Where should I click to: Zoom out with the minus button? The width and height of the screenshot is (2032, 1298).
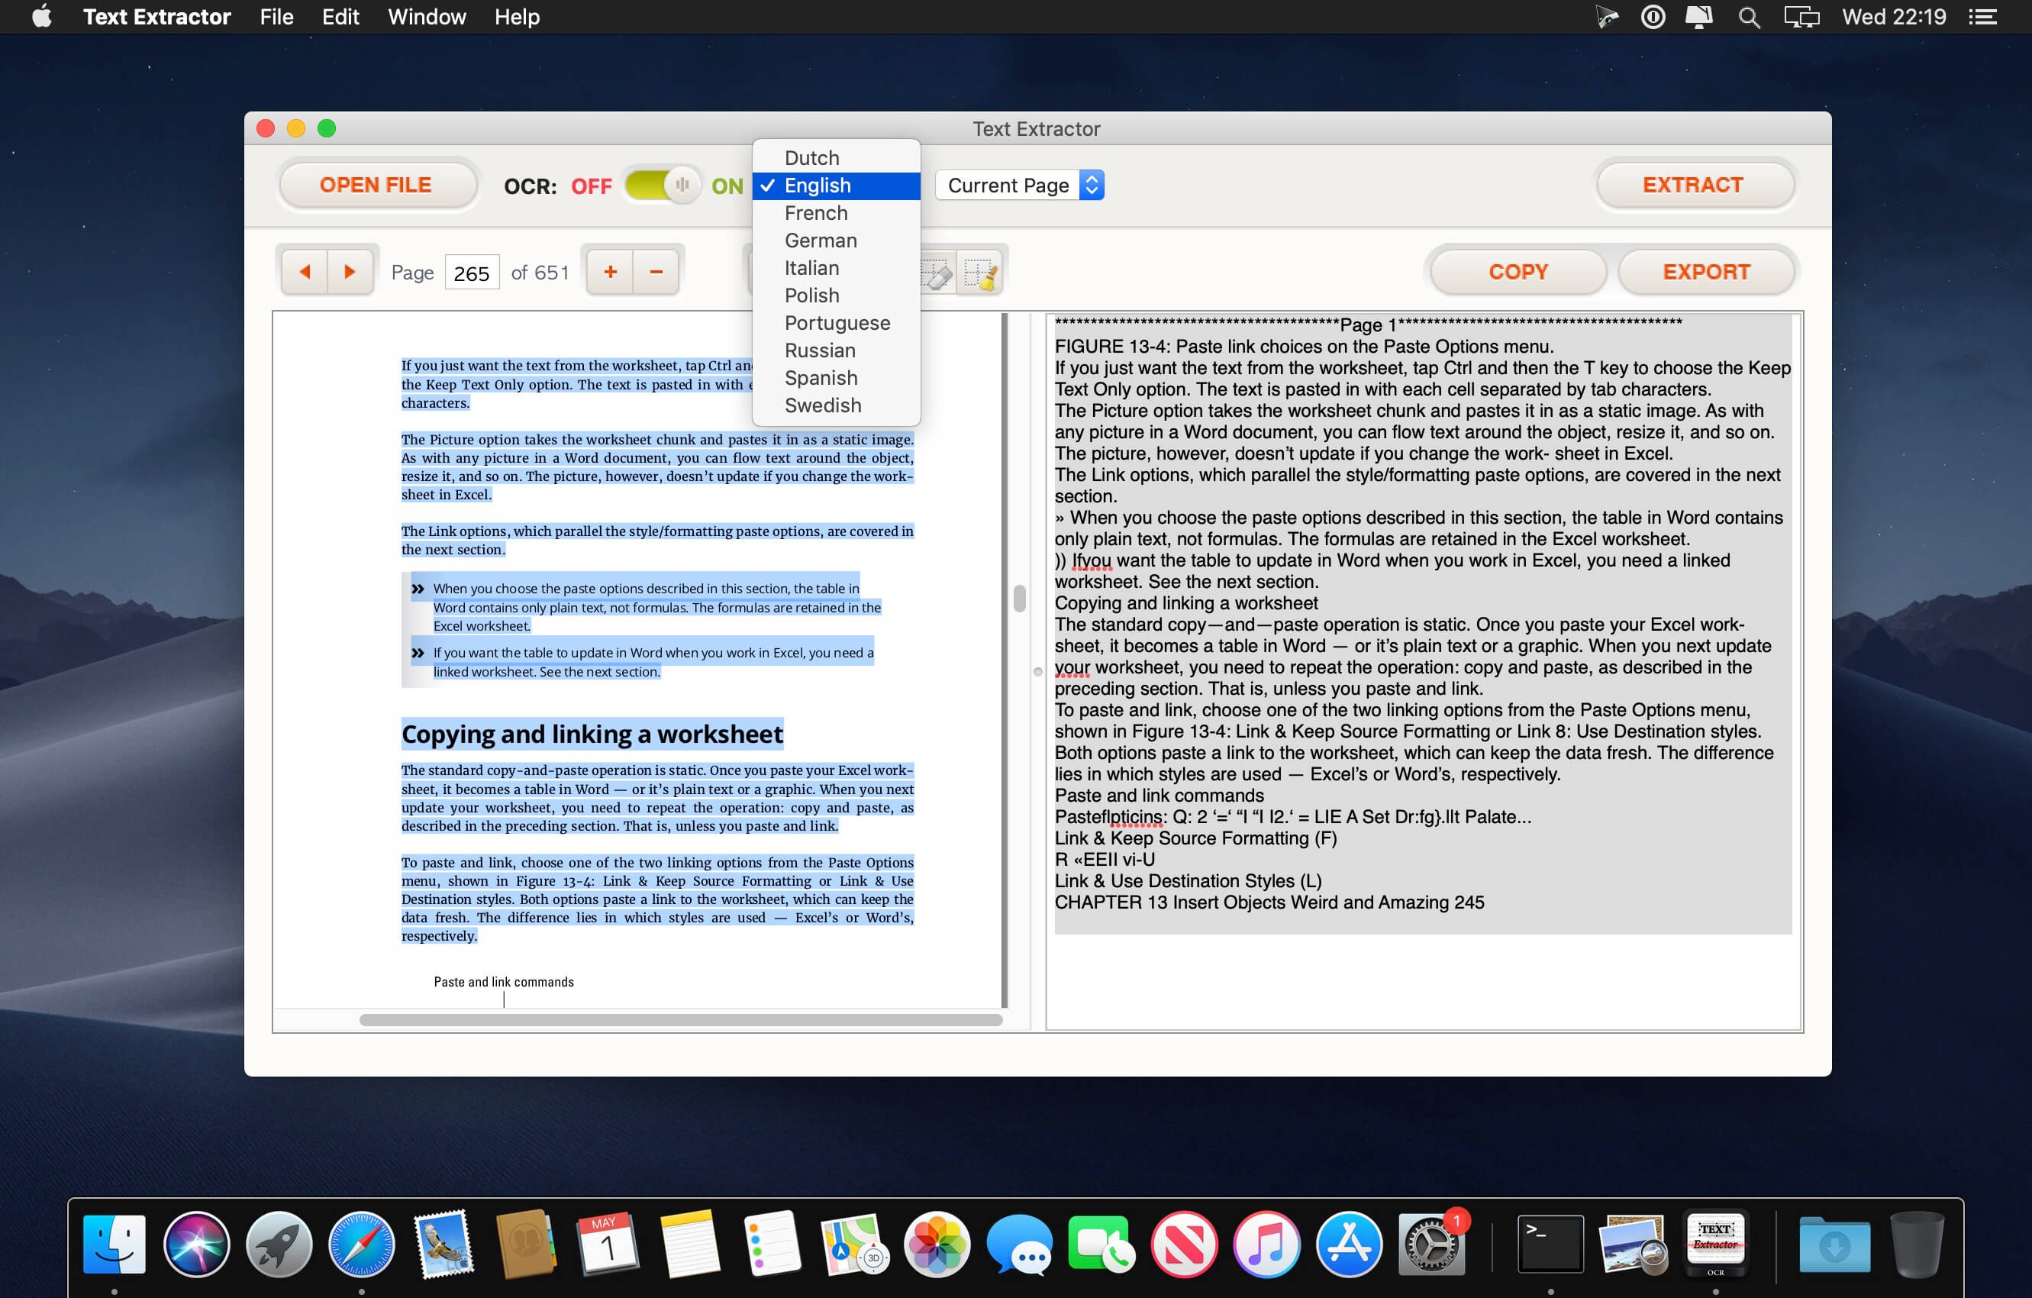tap(656, 272)
